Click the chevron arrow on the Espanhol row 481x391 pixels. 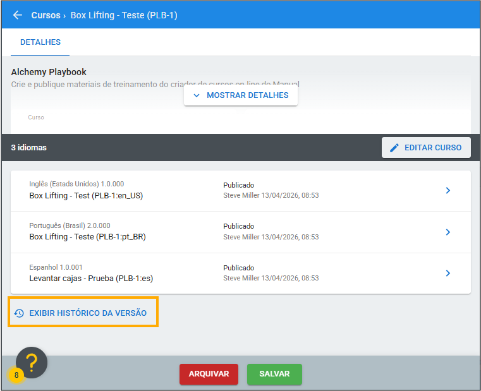tap(448, 273)
